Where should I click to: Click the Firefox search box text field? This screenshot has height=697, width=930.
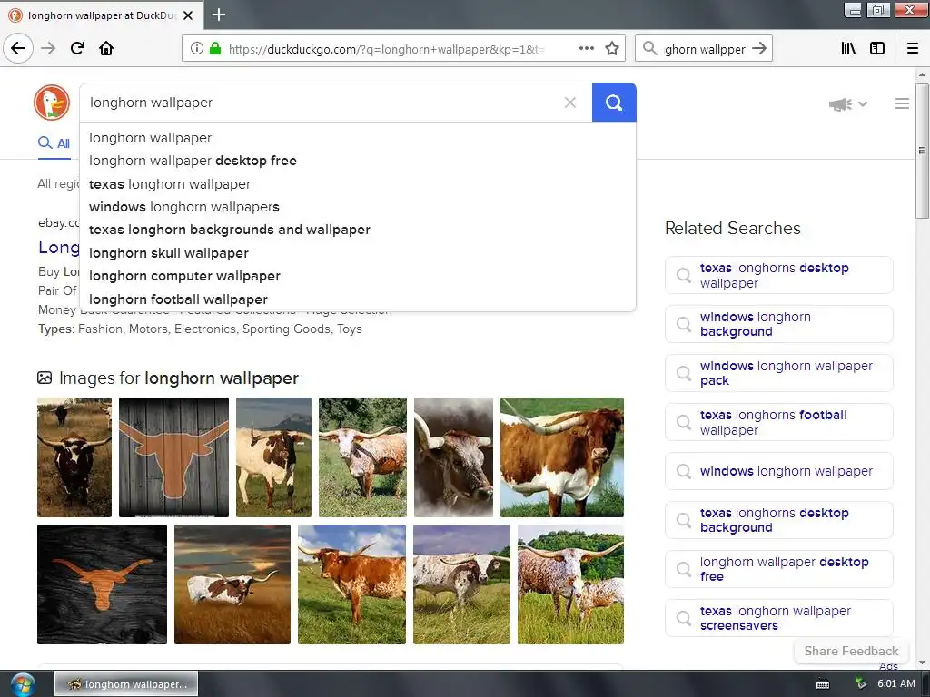click(705, 49)
